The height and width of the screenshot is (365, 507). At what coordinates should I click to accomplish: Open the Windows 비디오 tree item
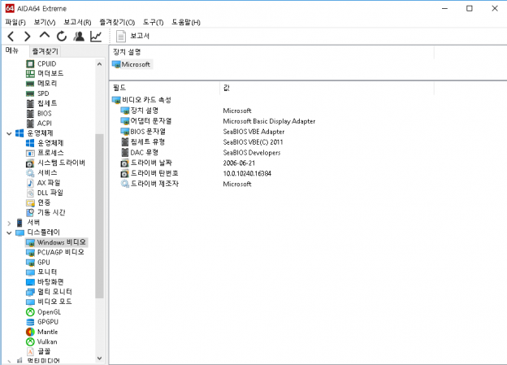56,242
